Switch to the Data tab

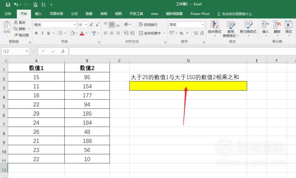click(89, 14)
